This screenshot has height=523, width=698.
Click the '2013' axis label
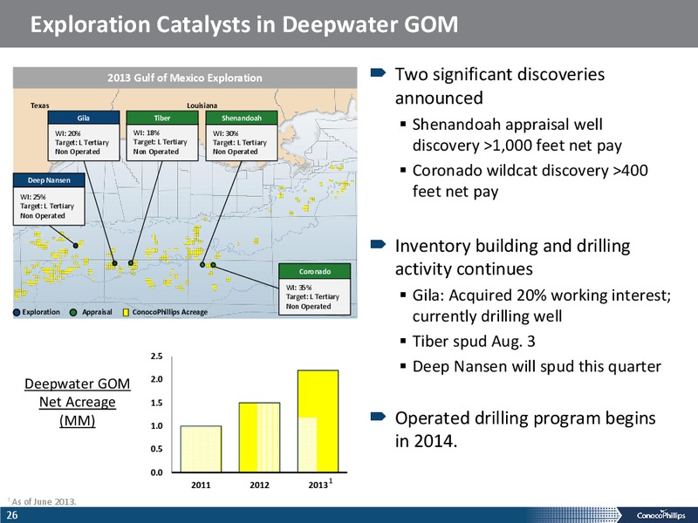click(x=318, y=485)
